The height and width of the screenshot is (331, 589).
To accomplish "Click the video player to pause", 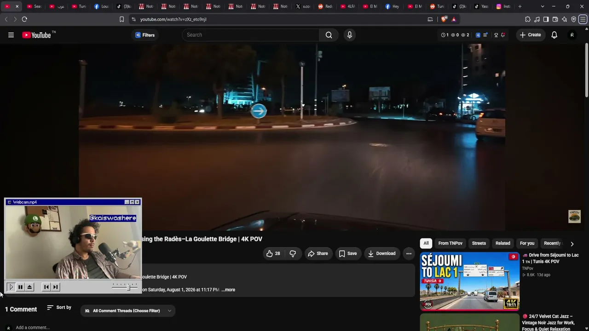I will point(292,137).
